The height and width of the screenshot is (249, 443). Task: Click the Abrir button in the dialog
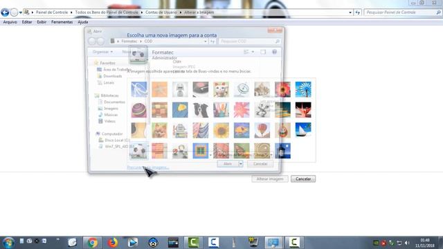point(228,164)
